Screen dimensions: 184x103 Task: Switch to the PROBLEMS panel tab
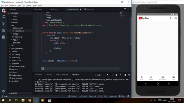coord(39,75)
